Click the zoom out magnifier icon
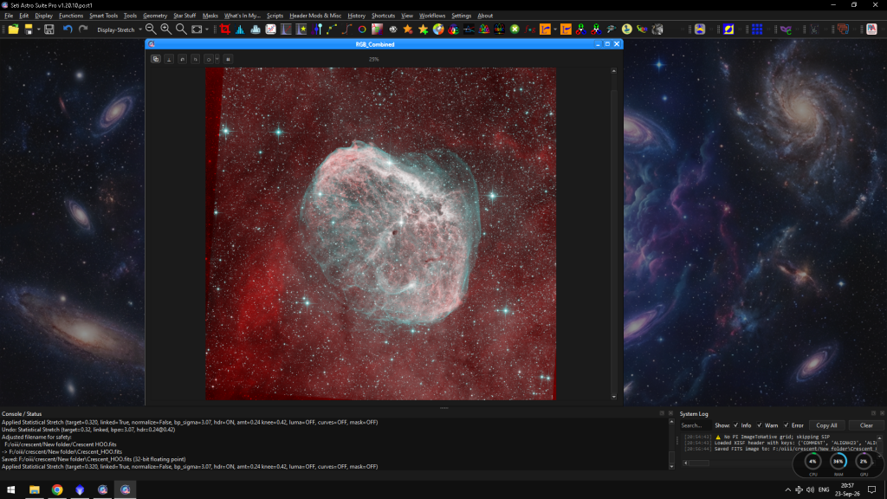Screen dimensions: 887x499 click(x=151, y=29)
